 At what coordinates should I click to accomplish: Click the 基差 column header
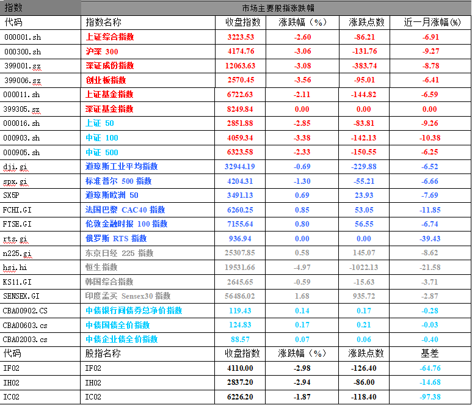click(430, 354)
